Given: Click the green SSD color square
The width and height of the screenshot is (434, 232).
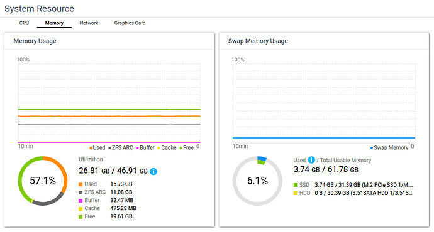Looking at the screenshot, I should point(296,185).
